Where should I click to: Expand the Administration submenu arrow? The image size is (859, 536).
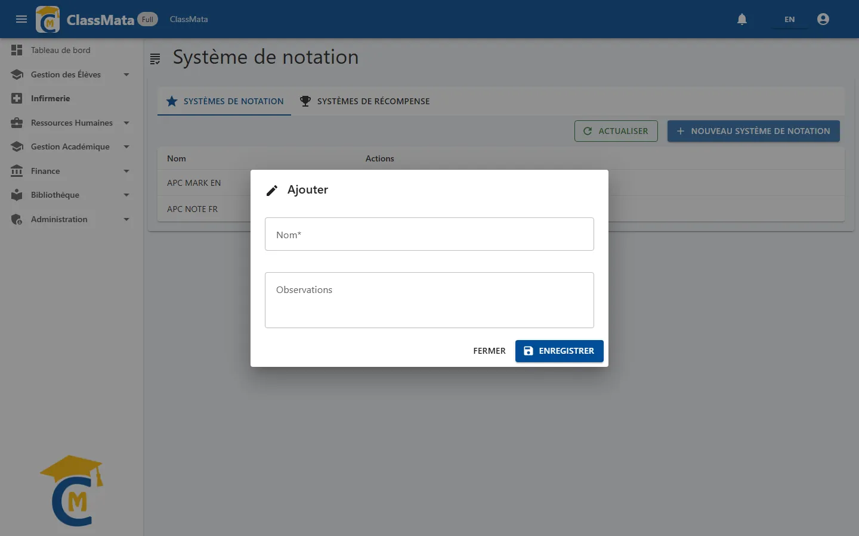pyautogui.click(x=126, y=219)
